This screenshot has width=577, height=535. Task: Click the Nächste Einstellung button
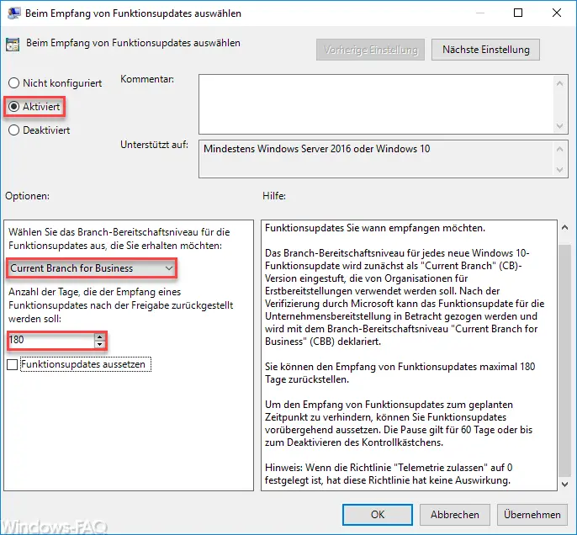click(486, 50)
